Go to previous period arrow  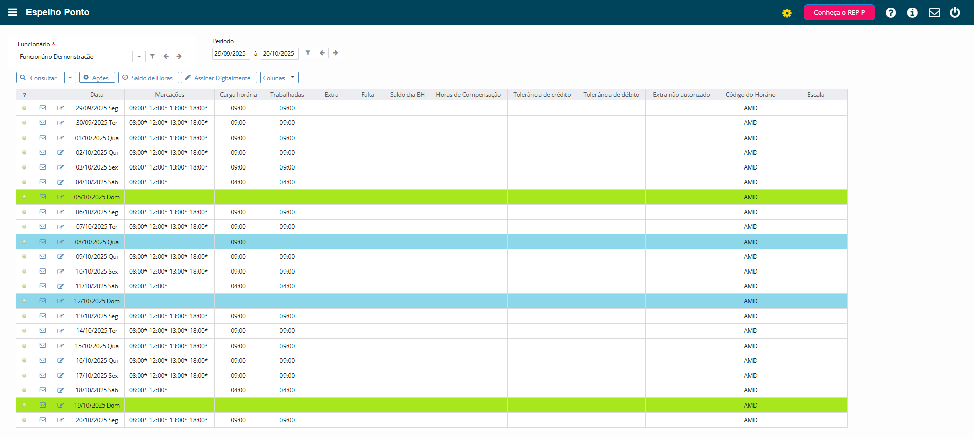(x=322, y=53)
